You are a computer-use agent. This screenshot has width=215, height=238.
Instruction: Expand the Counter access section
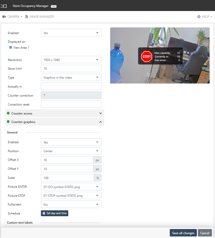click(x=54, y=113)
